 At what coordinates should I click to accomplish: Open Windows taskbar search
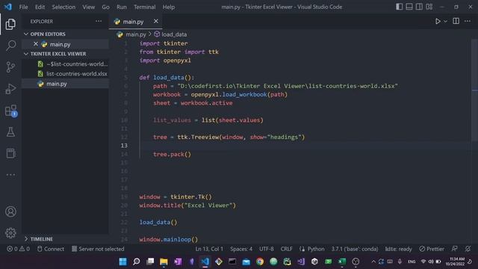pyautogui.click(x=137, y=262)
